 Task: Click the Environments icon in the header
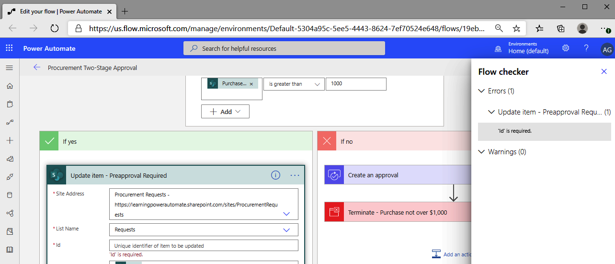498,48
